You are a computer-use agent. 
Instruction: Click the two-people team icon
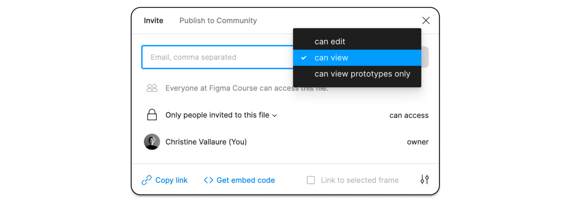pyautogui.click(x=152, y=88)
